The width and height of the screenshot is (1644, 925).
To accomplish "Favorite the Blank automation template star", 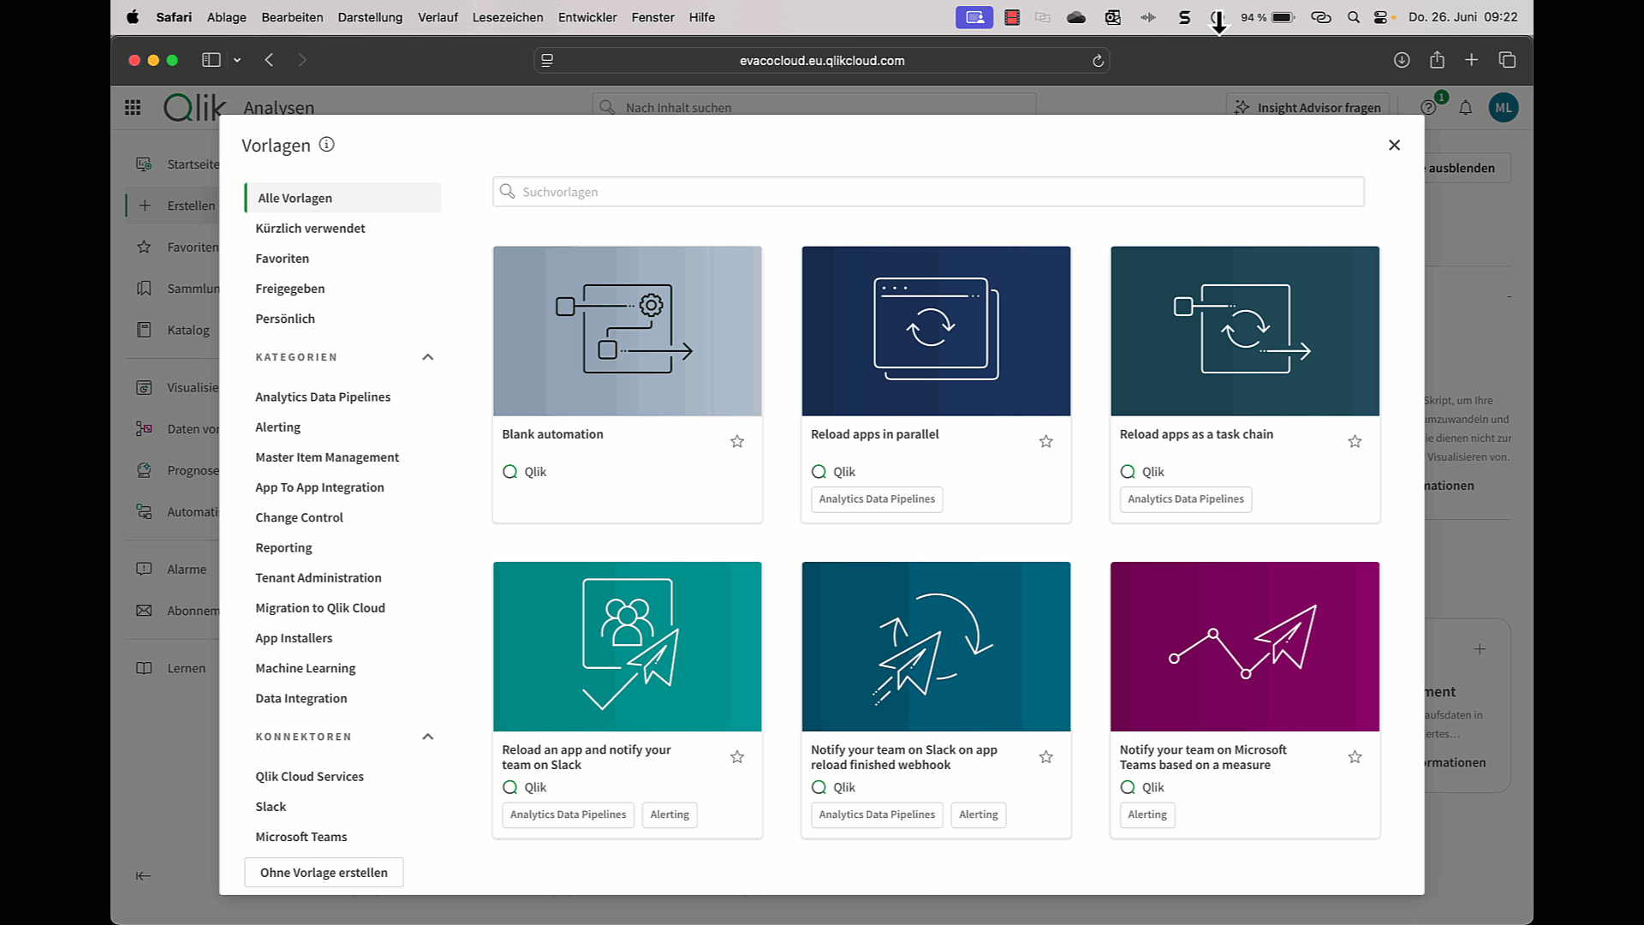I will pyautogui.click(x=736, y=442).
